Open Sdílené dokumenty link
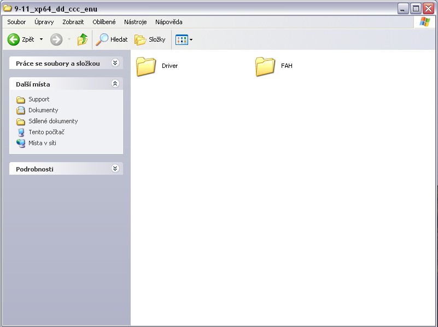 click(53, 121)
